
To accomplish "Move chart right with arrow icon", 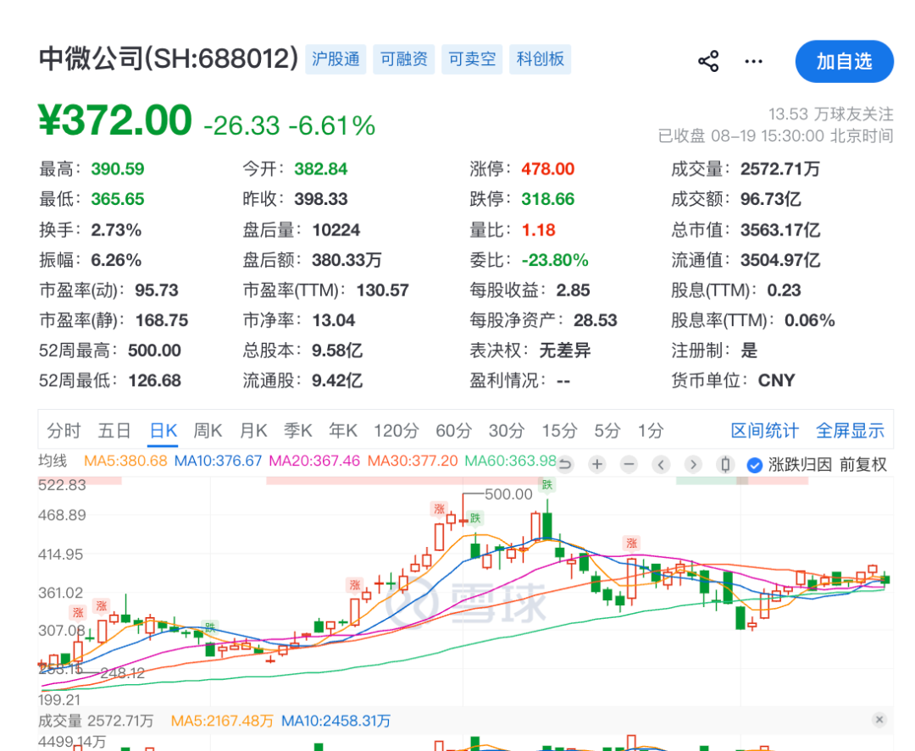I will [x=693, y=465].
